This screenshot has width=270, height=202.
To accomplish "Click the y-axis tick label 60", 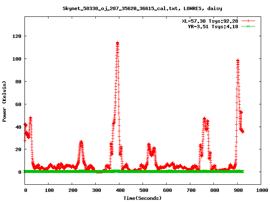I will point(18,104).
